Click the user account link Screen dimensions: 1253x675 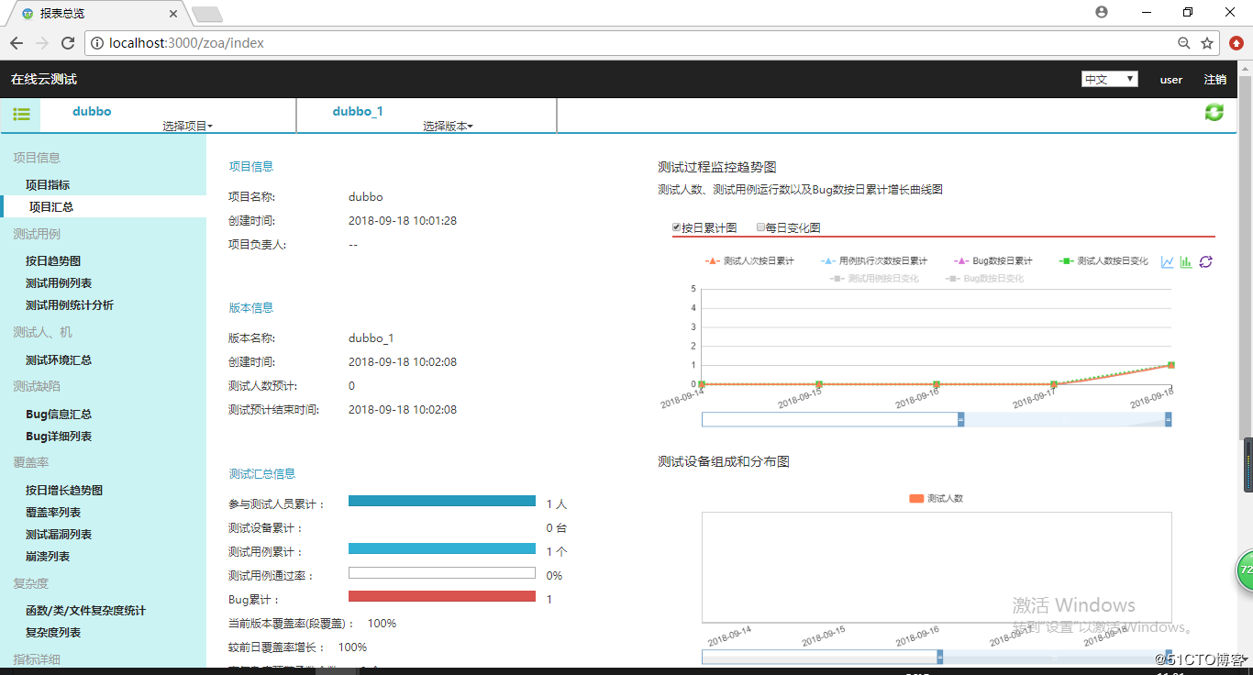(x=1171, y=80)
